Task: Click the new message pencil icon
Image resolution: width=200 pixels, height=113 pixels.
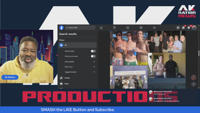Action: 193,84
